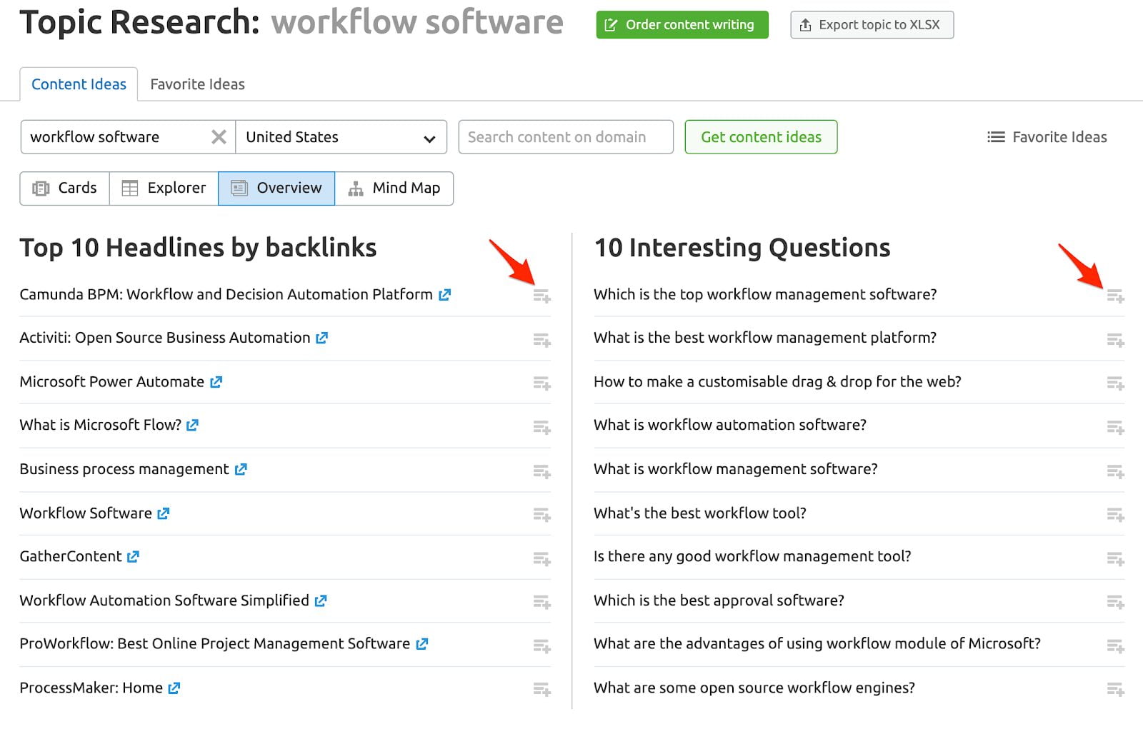Favorite the Microsoft workflow module advantages question
The width and height of the screenshot is (1143, 749).
1116,645
